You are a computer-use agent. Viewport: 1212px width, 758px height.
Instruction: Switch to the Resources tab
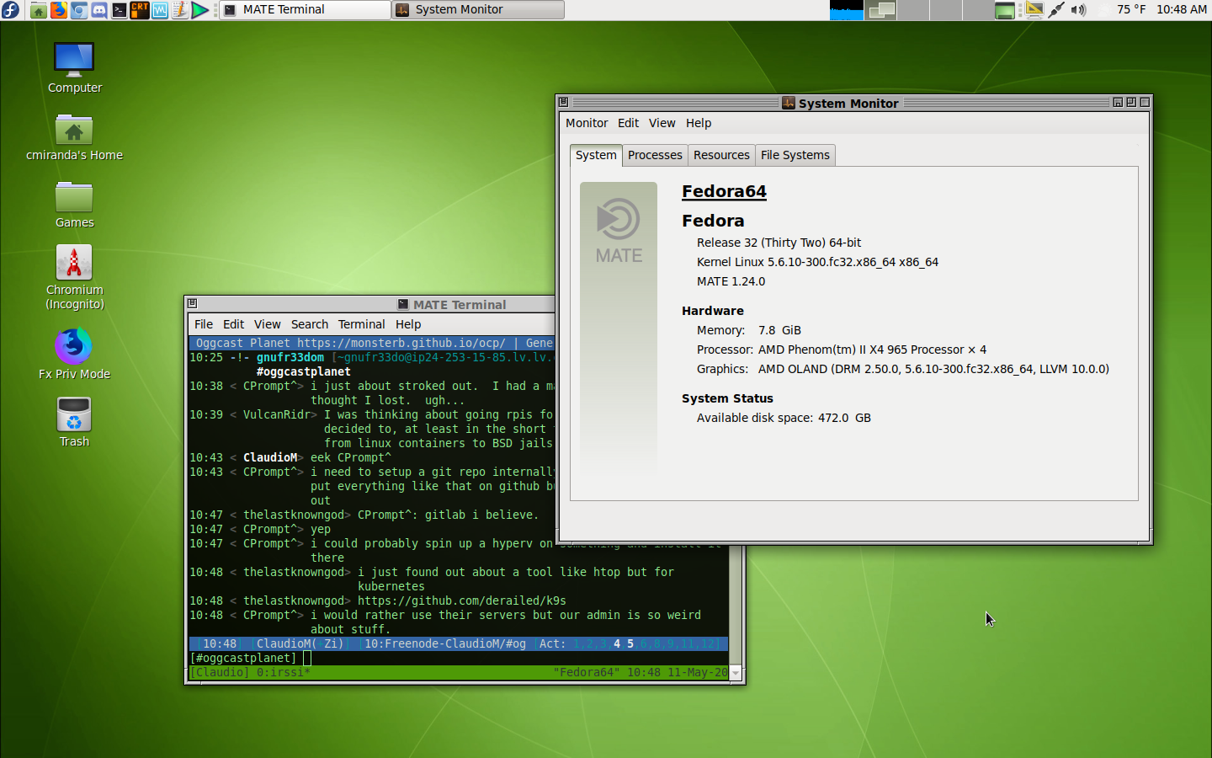coord(721,155)
